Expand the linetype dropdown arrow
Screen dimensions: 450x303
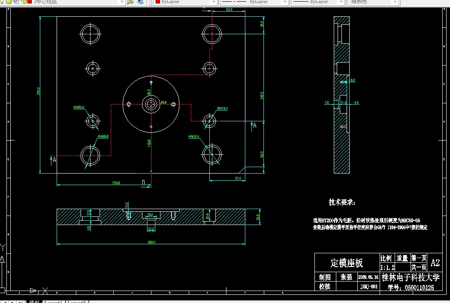(x=285, y=2)
